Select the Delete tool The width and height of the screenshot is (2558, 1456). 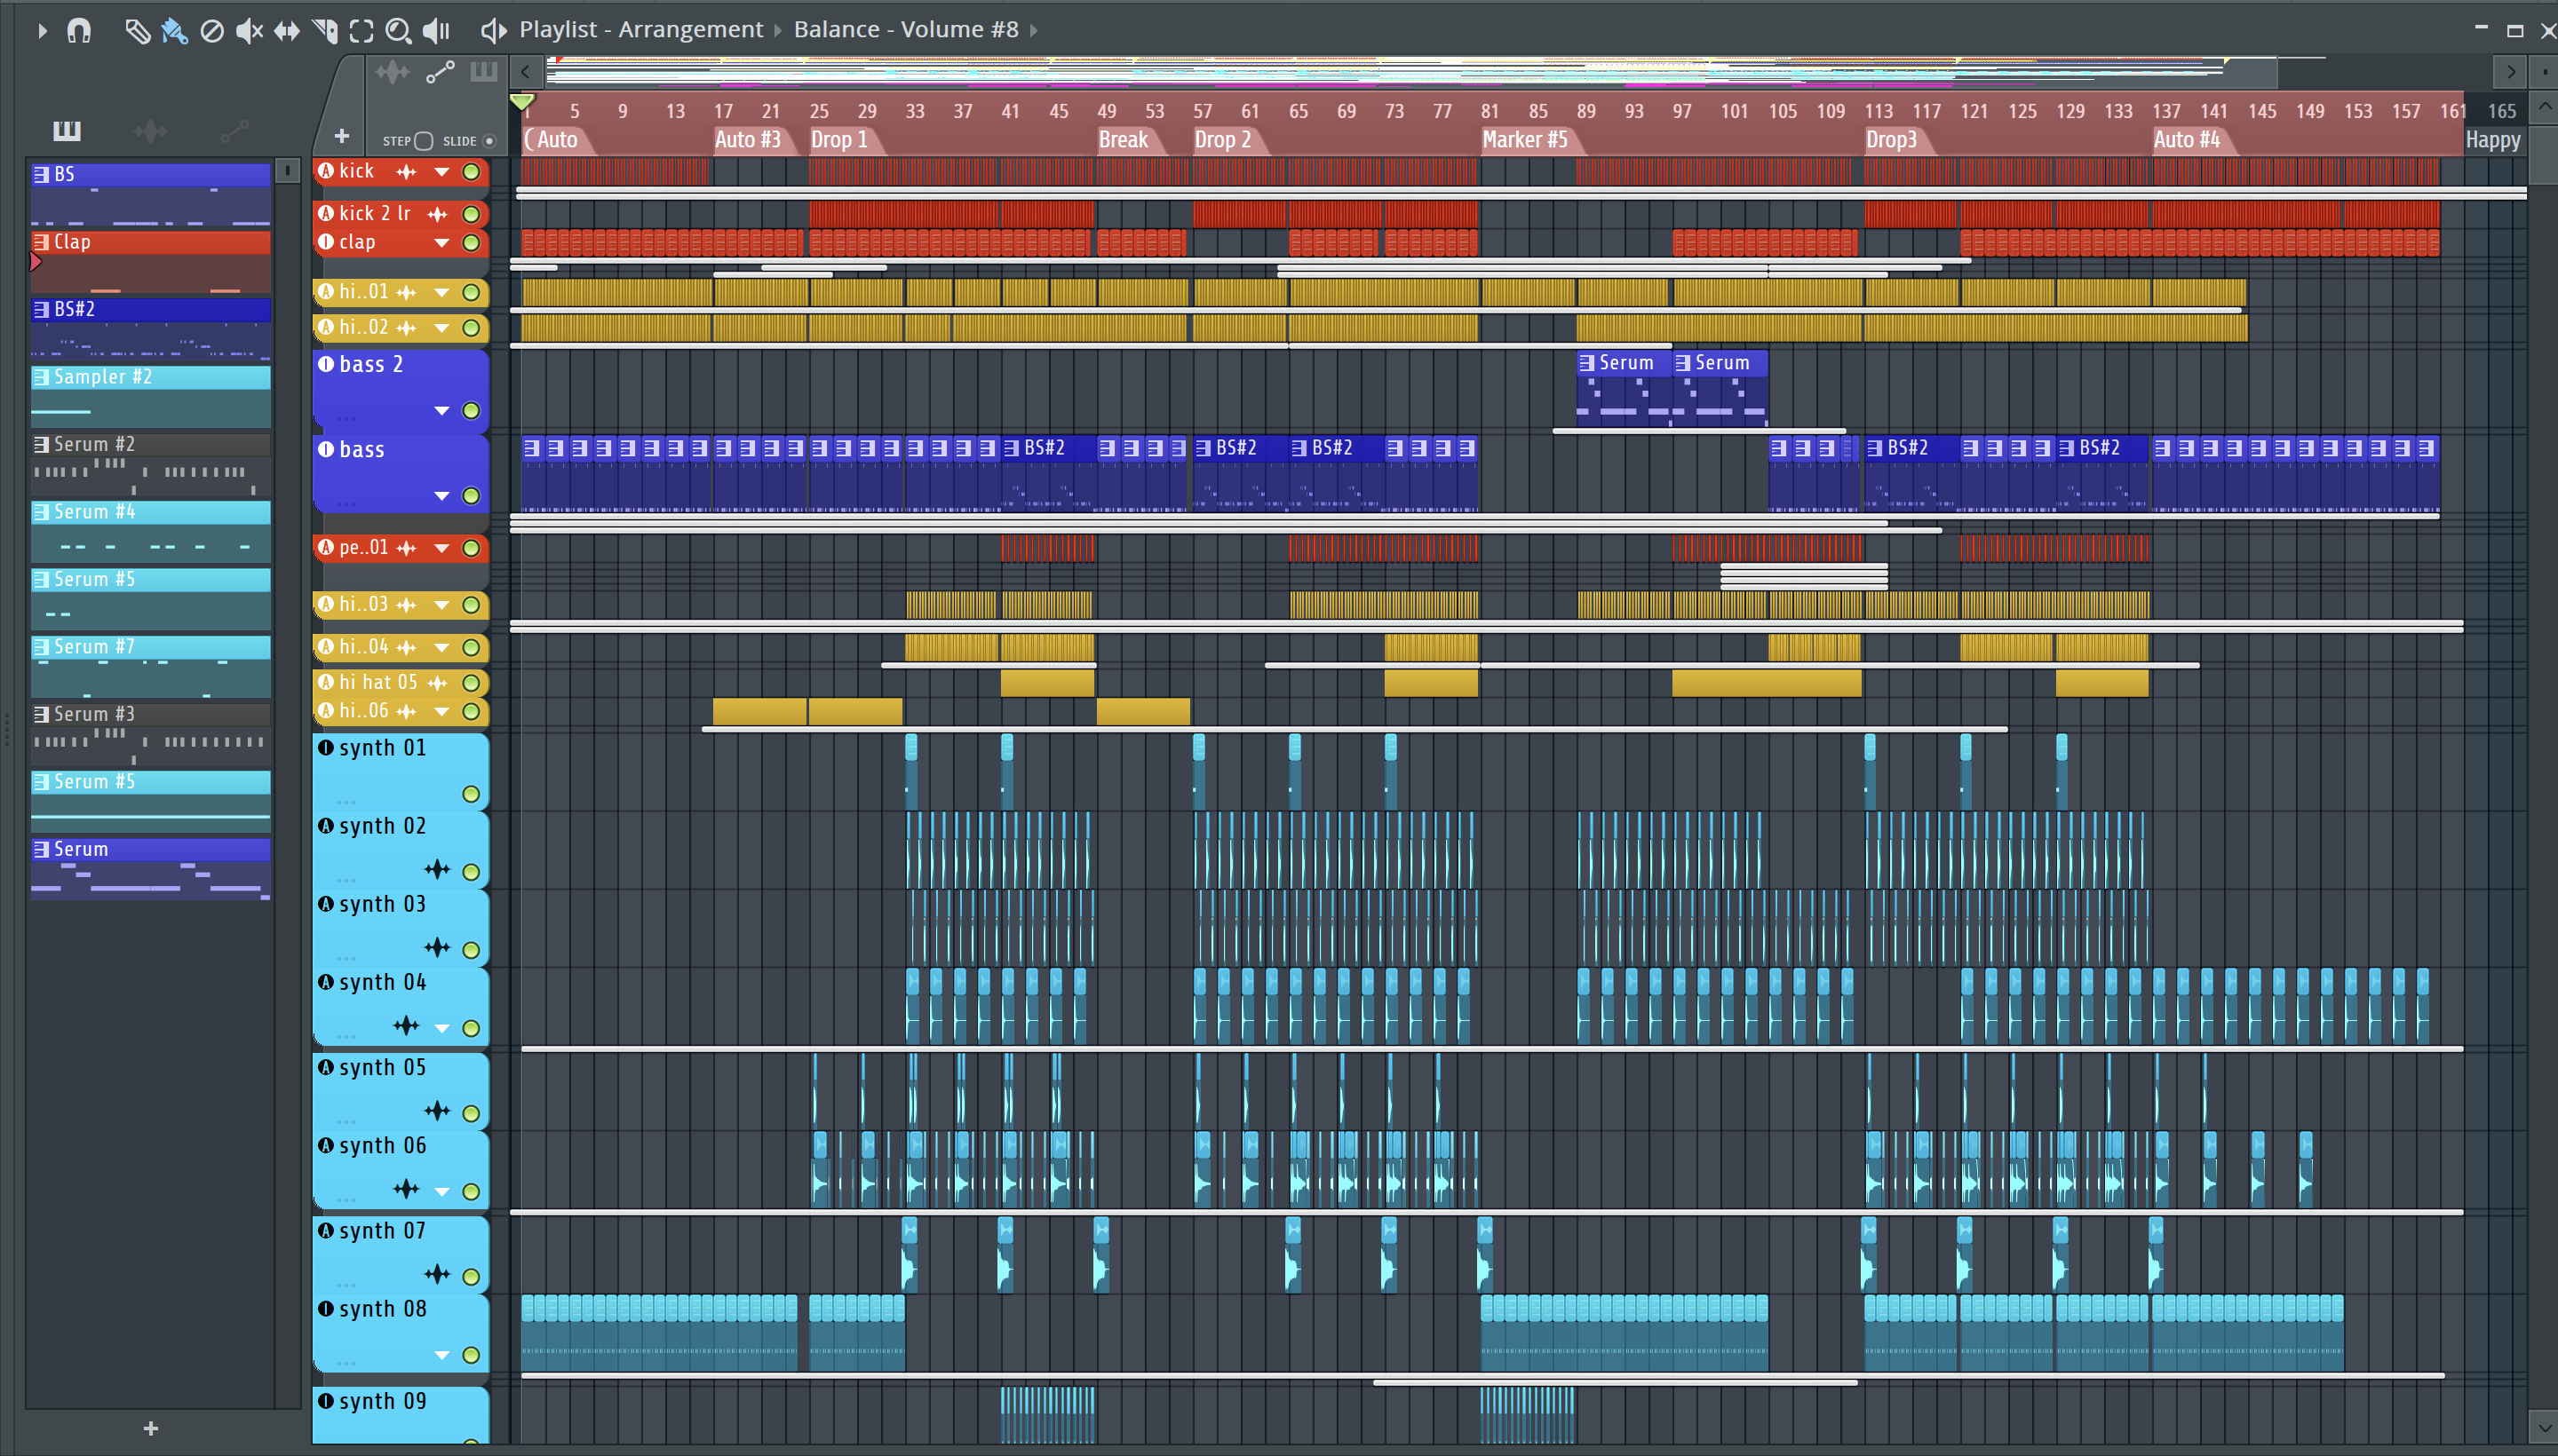212,31
